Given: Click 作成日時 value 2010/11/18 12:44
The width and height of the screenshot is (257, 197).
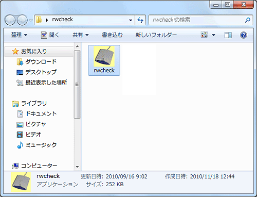Looking at the screenshot, I should (212, 176).
